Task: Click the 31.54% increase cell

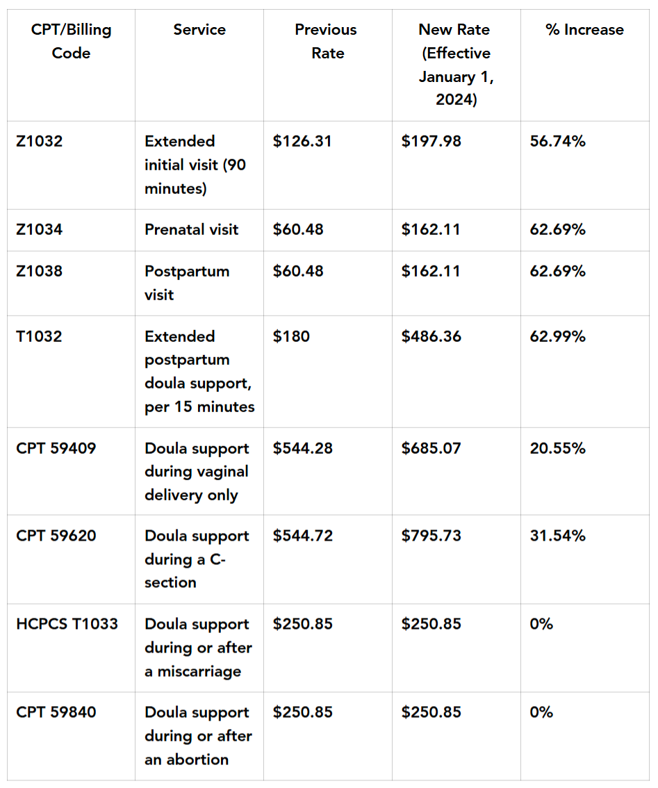Action: coord(558,536)
